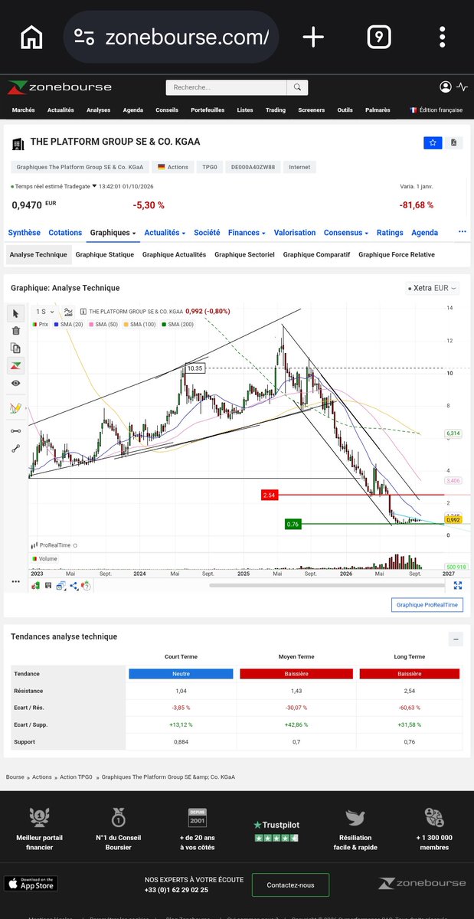Open the Édition française selector
The height and width of the screenshot is (919, 474).
click(x=436, y=110)
